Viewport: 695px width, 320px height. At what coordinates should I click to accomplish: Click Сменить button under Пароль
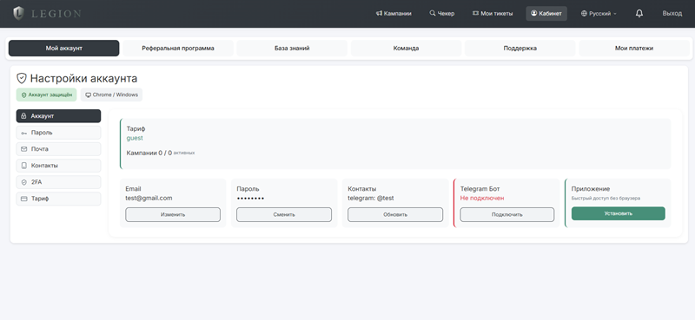tap(284, 215)
